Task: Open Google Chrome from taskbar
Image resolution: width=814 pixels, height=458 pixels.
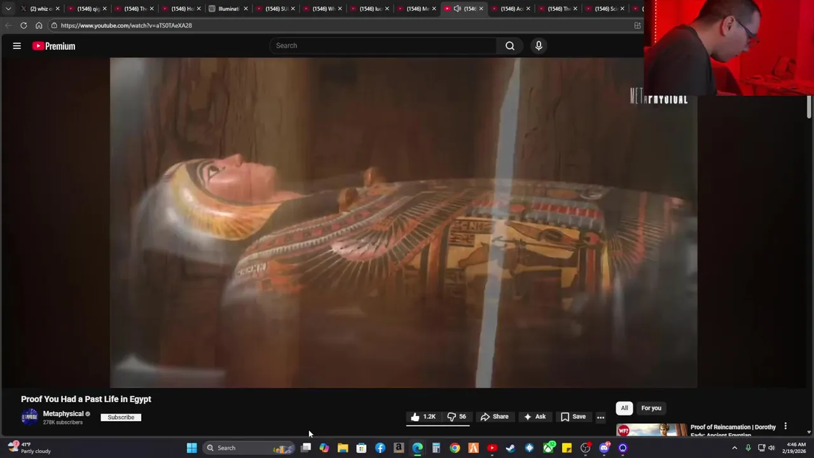Action: click(455, 448)
